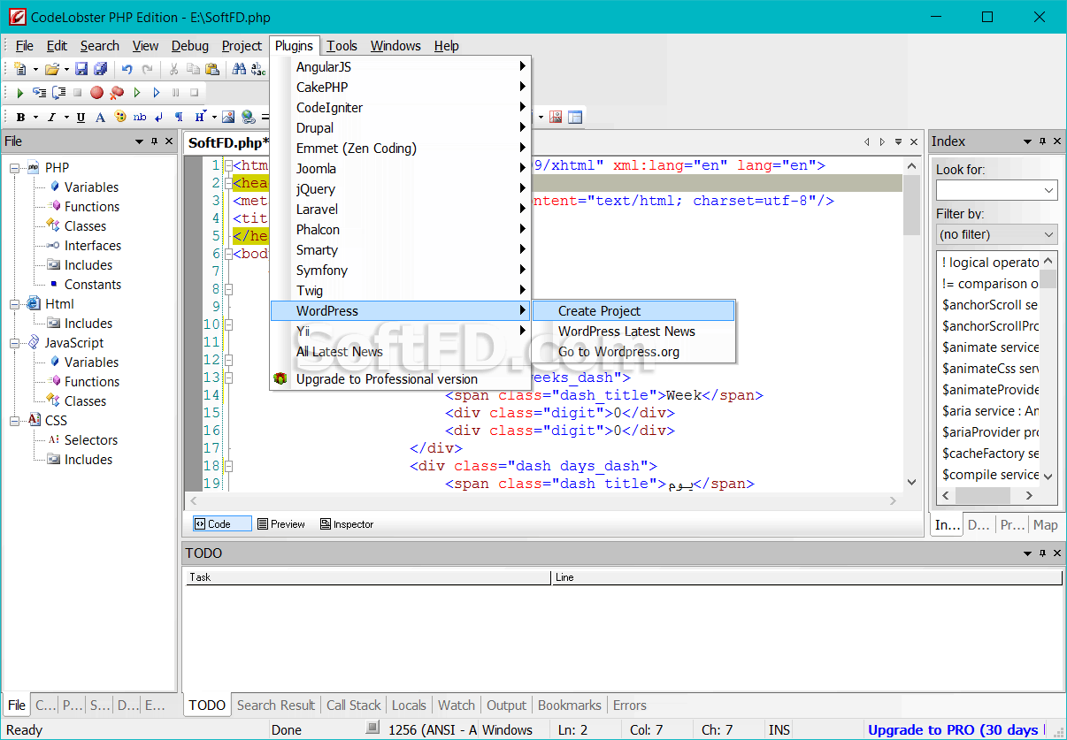Apply Bold formatting in HTML toolbar
1067x740 pixels.
pos(20,117)
